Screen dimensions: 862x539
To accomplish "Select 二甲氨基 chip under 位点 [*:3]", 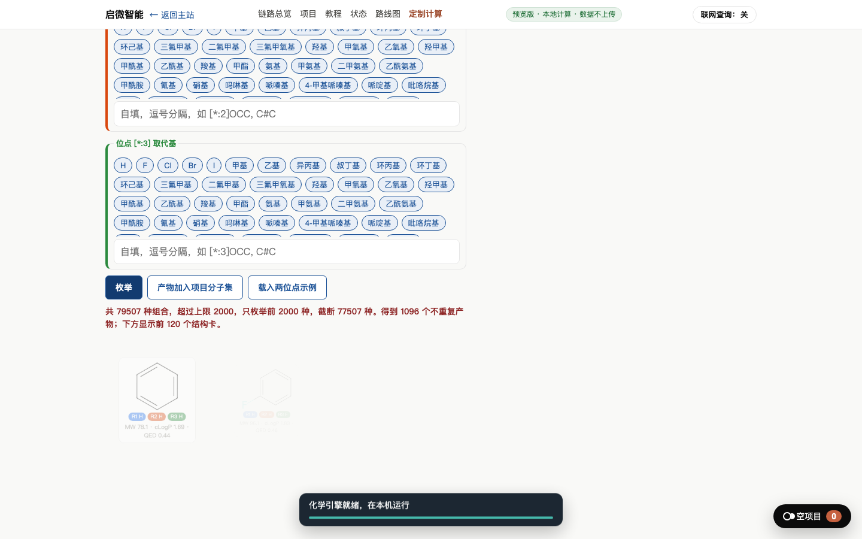I will tap(353, 204).
